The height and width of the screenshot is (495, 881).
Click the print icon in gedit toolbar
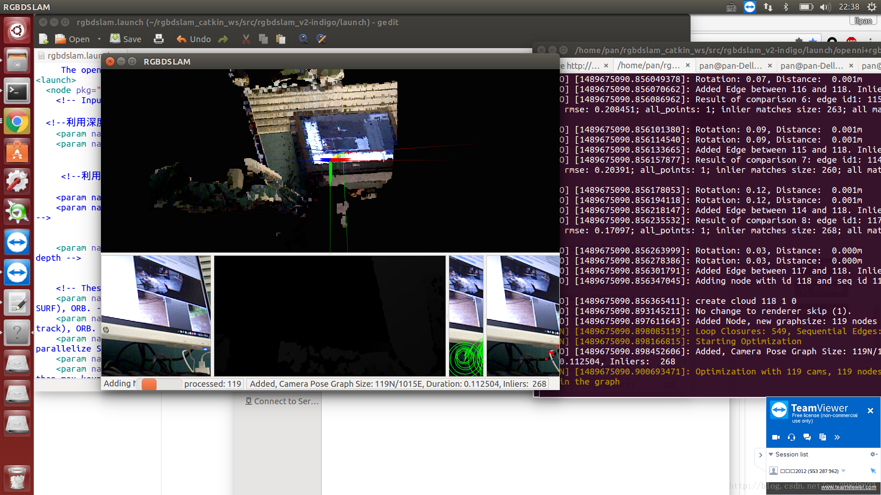159,39
